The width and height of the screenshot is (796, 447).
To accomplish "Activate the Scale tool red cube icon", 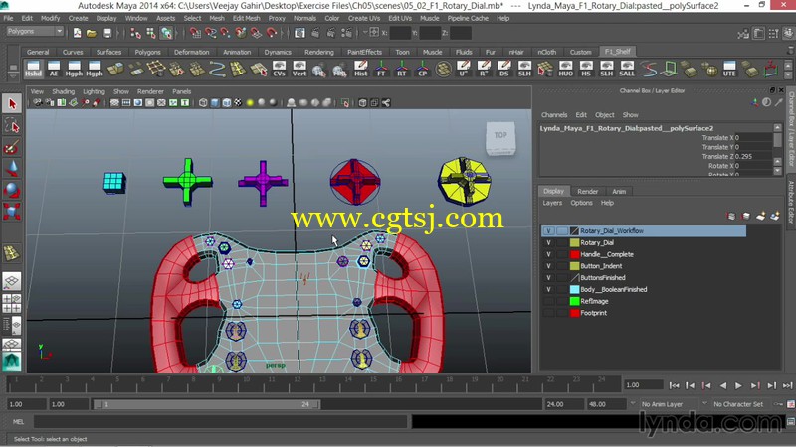I will [12, 211].
